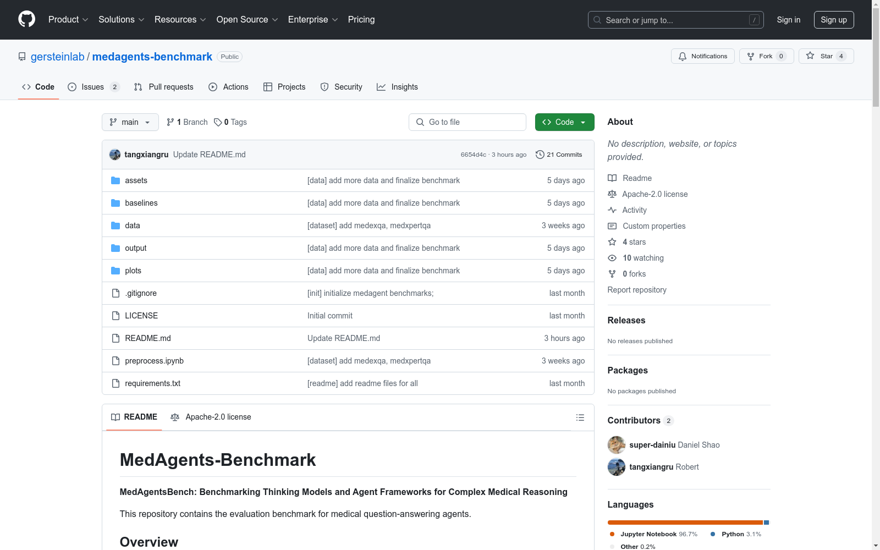The image size is (880, 550).
Task: Open the Contributors heading link
Action: click(x=640, y=421)
